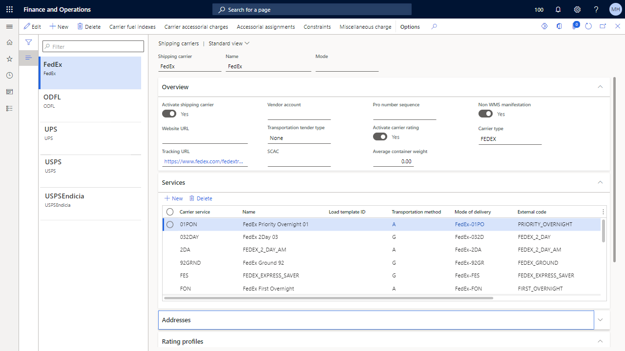
Task: Click the FedEx Ground 92 cell
Action: pos(264,263)
